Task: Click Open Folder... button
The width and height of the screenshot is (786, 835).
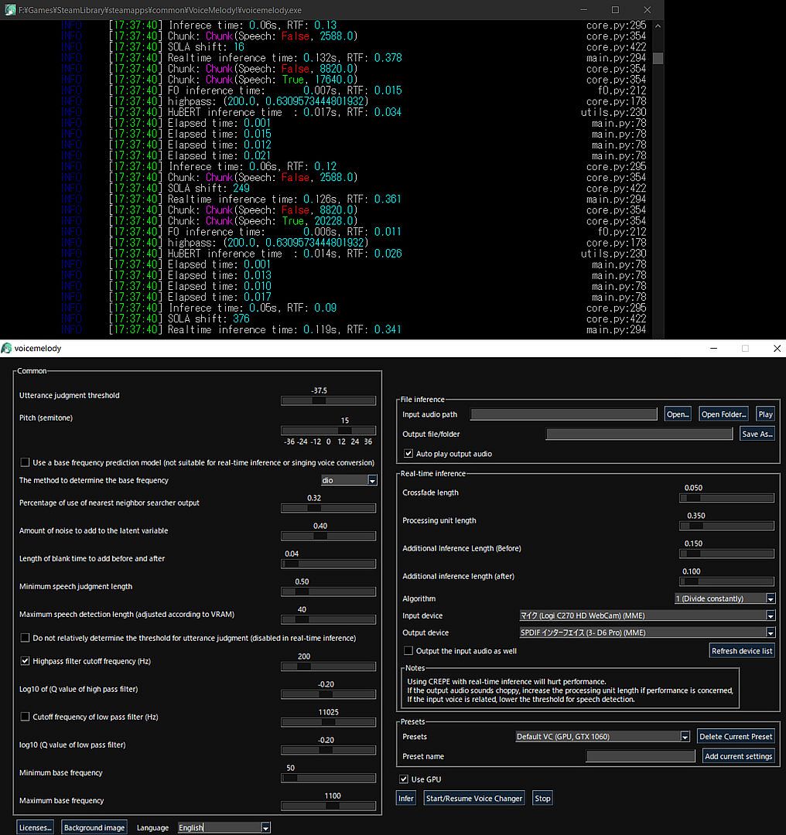Action: [x=723, y=414]
